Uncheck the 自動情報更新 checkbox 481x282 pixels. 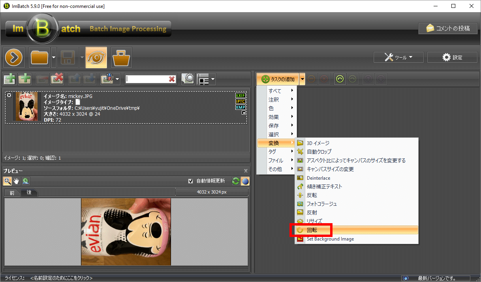(x=191, y=181)
